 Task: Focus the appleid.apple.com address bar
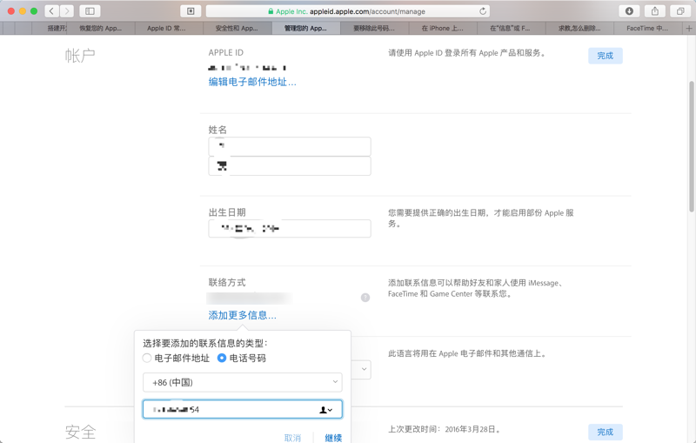tap(349, 11)
